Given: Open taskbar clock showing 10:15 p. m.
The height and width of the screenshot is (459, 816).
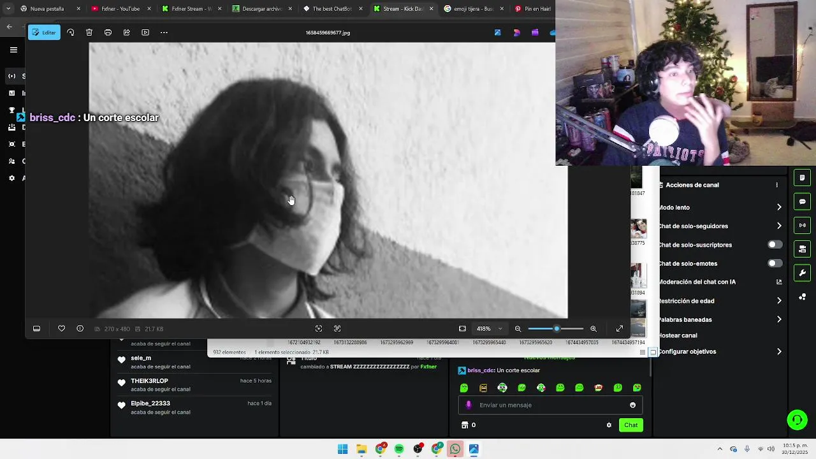Looking at the screenshot, I should (x=795, y=449).
